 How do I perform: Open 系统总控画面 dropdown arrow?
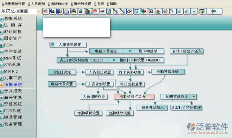tap(38, 11)
